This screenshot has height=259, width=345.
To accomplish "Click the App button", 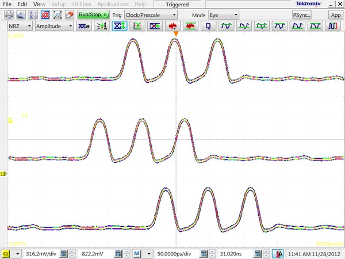I will (x=335, y=14).
